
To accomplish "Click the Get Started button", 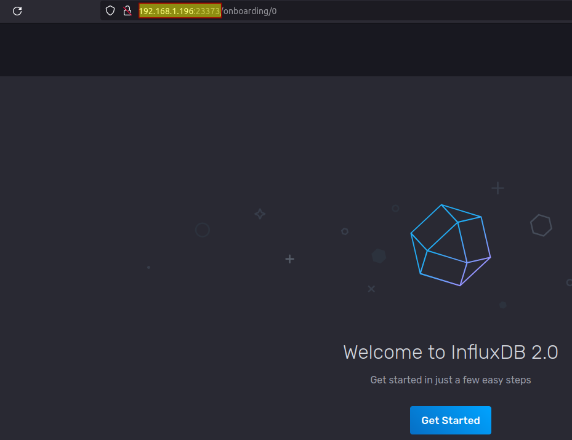I will pos(451,420).
